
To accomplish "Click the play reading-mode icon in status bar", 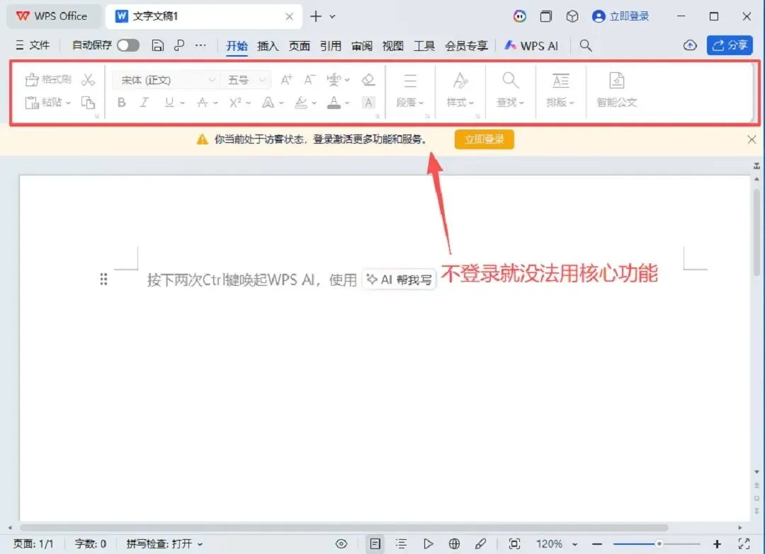I will click(x=428, y=544).
